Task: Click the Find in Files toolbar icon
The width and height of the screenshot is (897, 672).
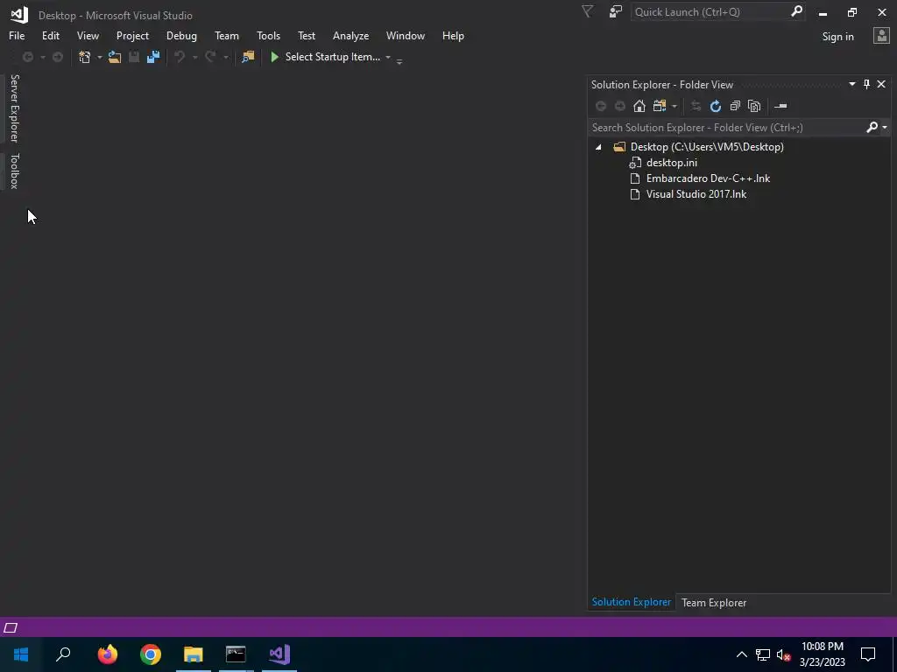Action: (x=248, y=57)
